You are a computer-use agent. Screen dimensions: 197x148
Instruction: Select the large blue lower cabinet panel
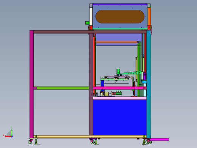tap(120, 117)
